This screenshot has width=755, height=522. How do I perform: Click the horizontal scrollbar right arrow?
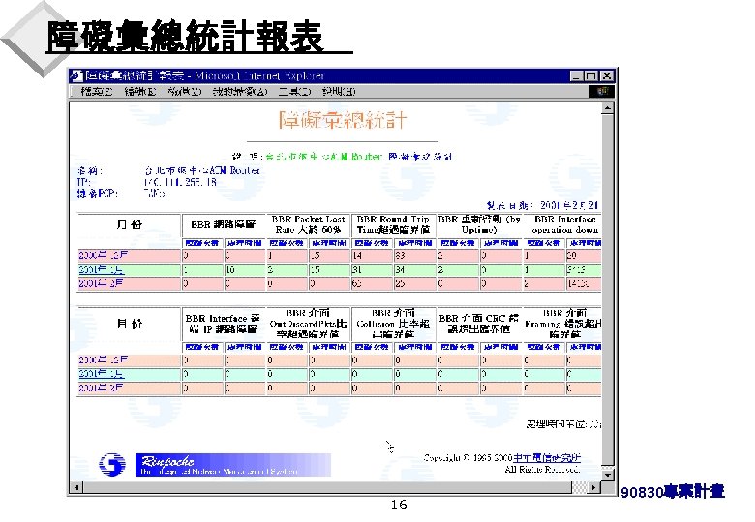coord(594,487)
